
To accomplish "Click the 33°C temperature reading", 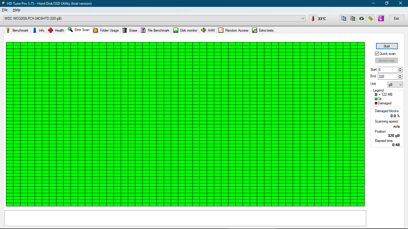I will (x=322, y=19).
